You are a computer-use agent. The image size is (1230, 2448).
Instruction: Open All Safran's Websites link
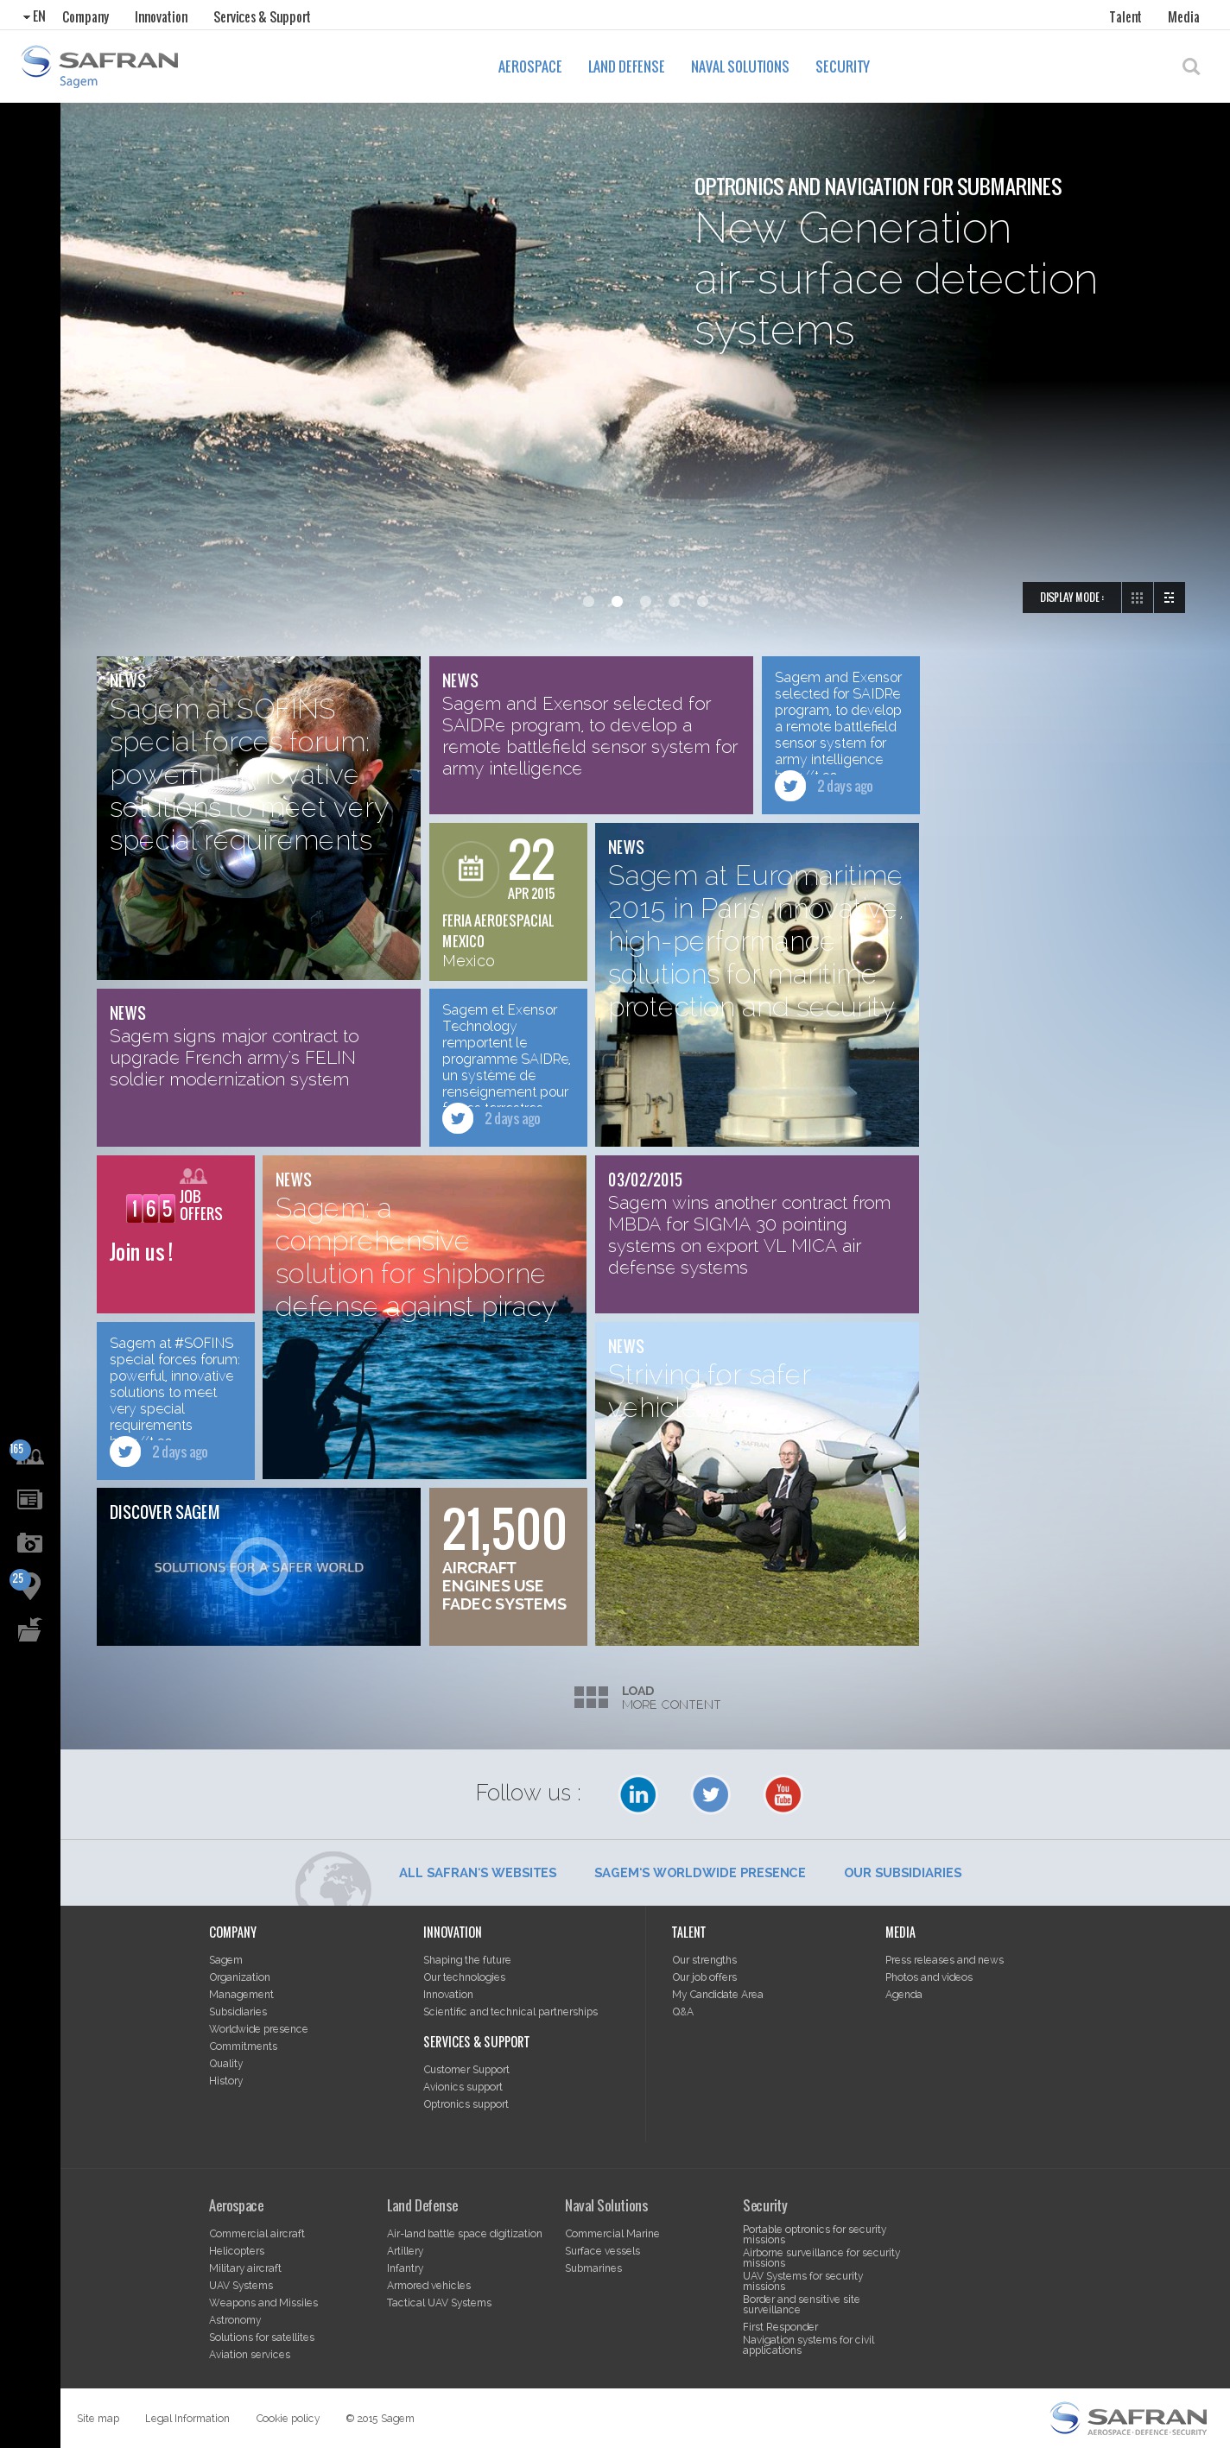click(x=477, y=1872)
